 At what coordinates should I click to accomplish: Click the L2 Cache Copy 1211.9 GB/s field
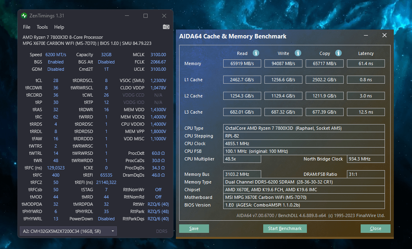point(325,96)
